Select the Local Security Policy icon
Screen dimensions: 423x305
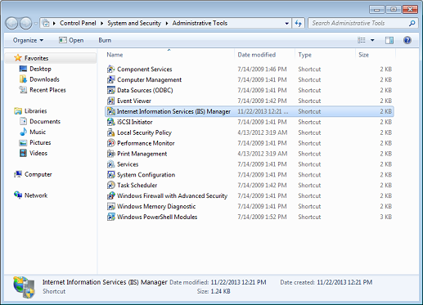110,132
